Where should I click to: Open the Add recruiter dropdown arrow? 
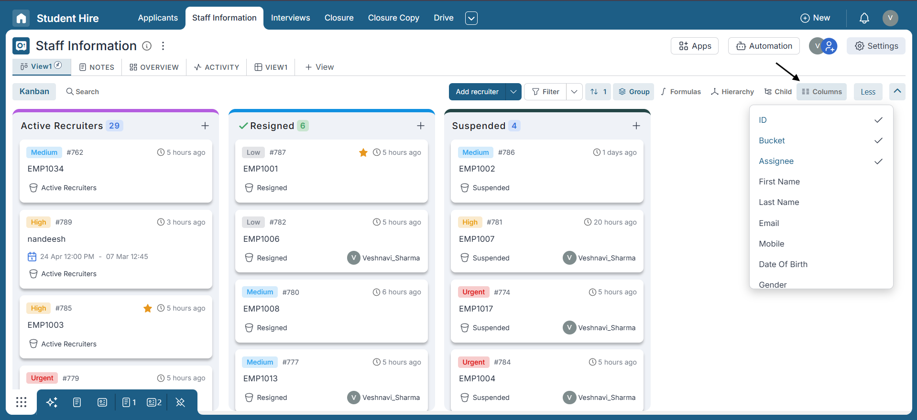click(513, 92)
